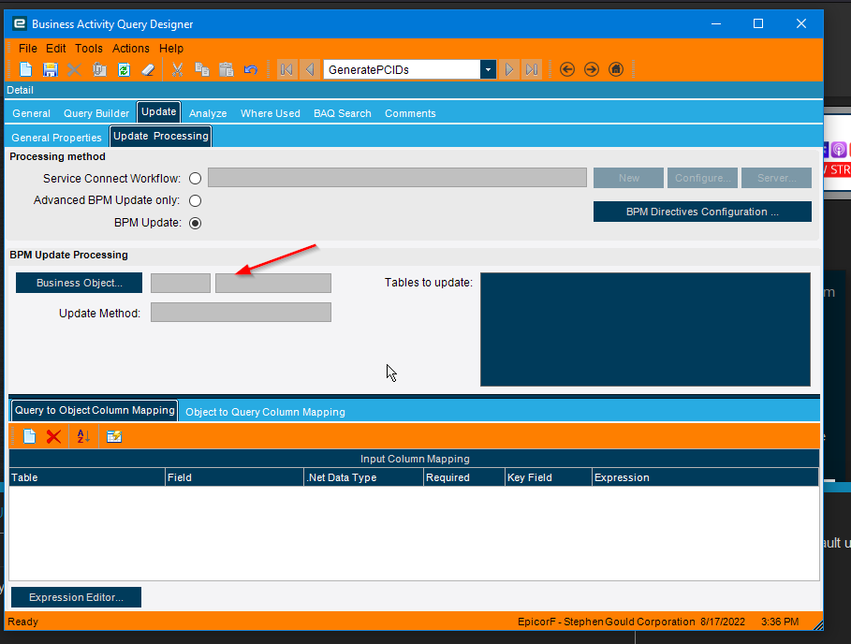
Task: Click the Key Field column header
Action: 549,477
